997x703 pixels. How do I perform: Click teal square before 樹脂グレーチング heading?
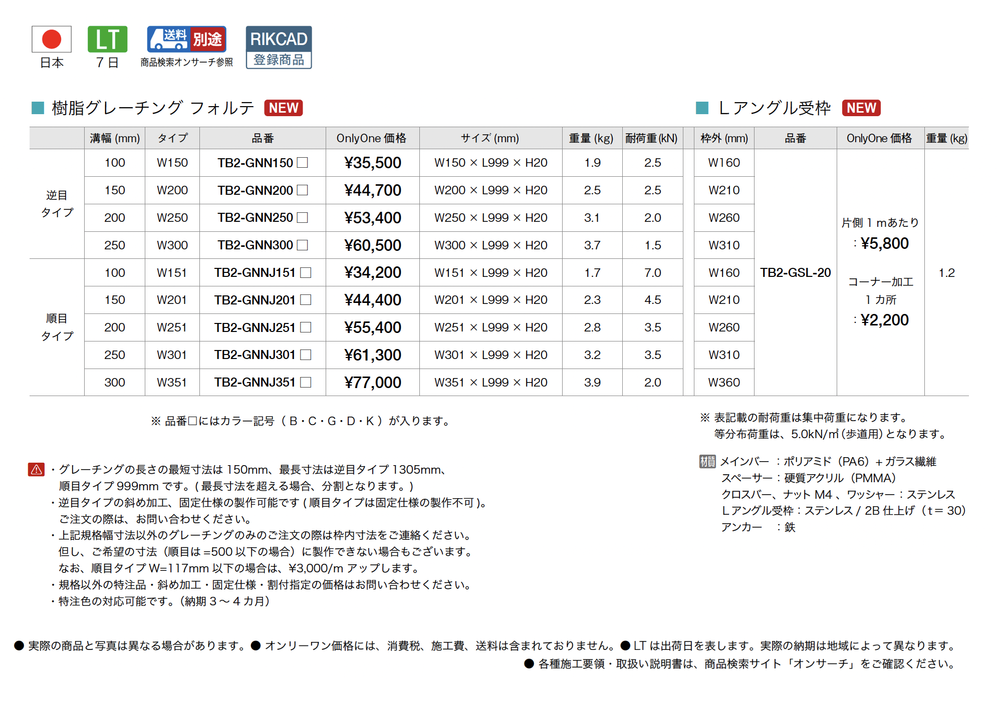pyautogui.click(x=38, y=108)
